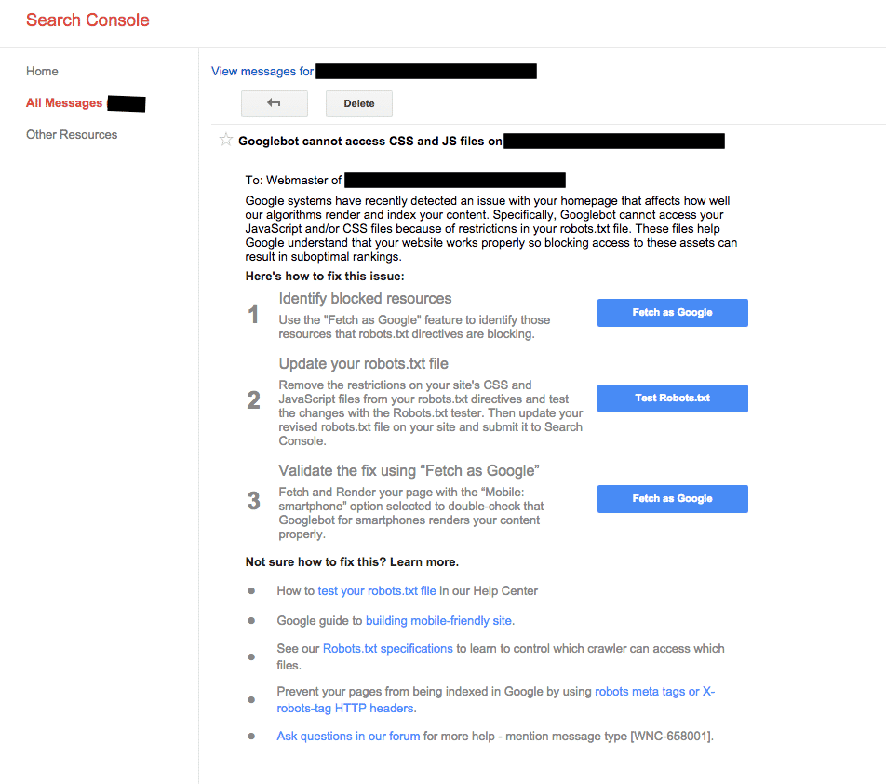Click Fetch as Google for step 3
The height and width of the screenshot is (784, 886).
(672, 499)
